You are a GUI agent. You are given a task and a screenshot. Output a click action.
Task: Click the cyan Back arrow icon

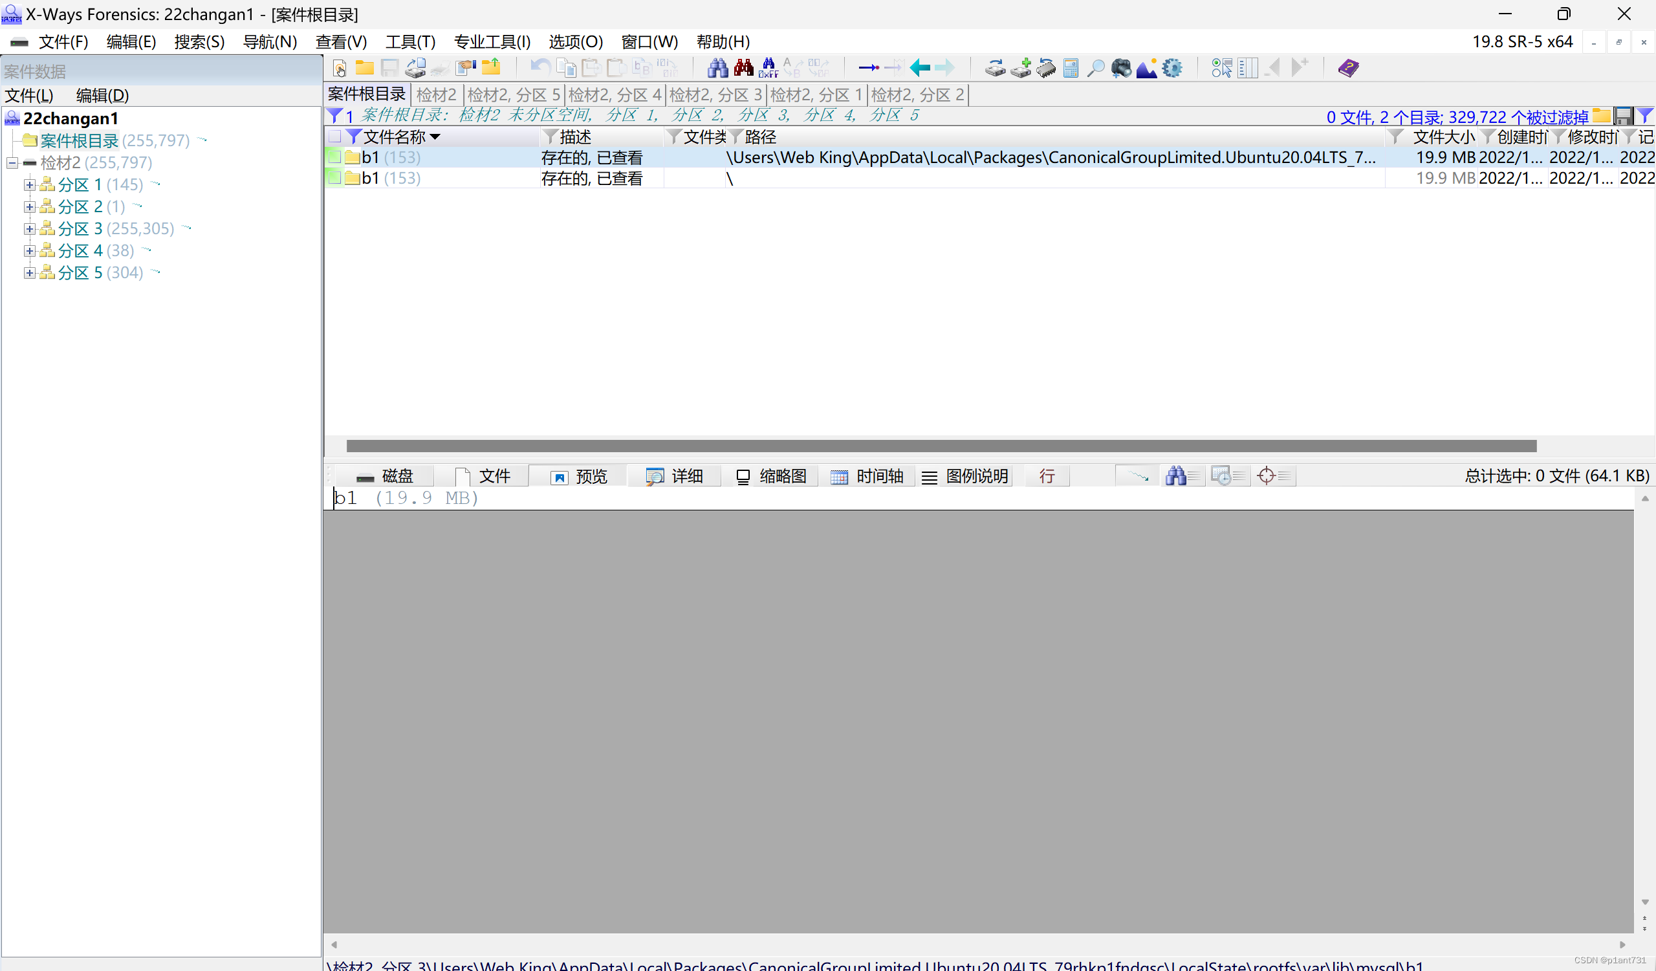click(x=919, y=68)
